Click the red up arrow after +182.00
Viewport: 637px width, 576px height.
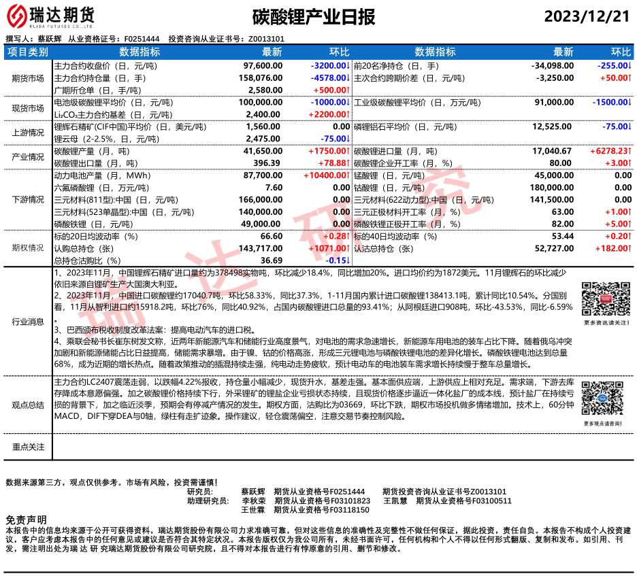[x=630, y=248]
